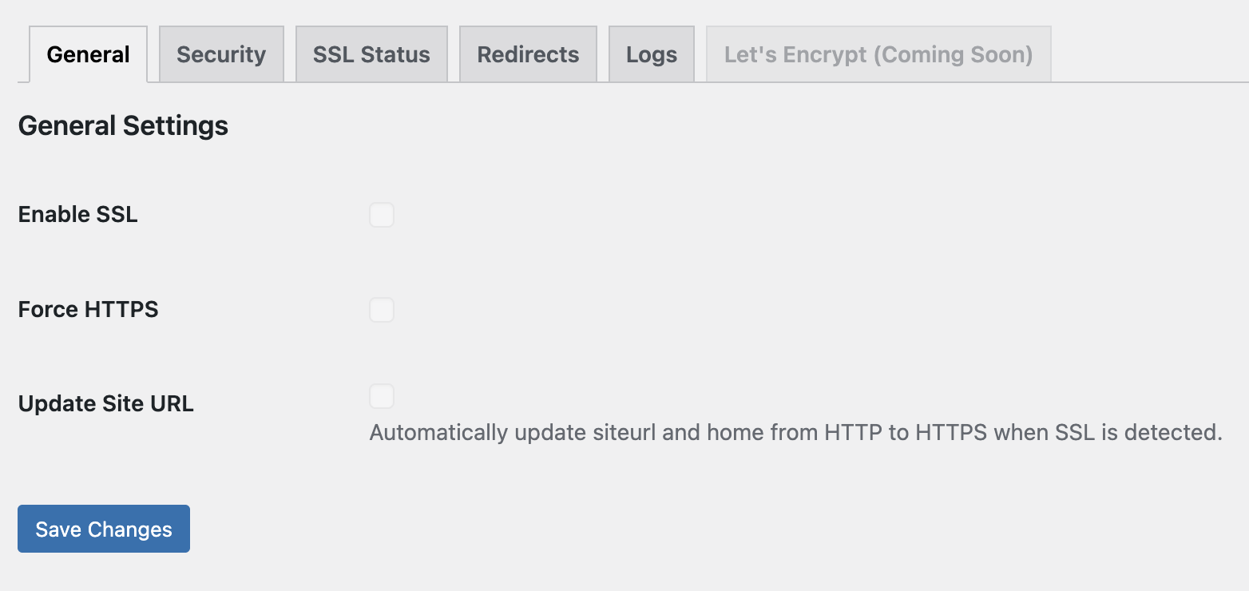This screenshot has height=591, width=1249.
Task: Select the General tab
Action: tap(88, 54)
